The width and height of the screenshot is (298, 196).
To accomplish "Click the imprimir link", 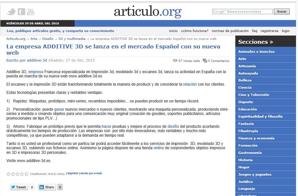I will click(x=73, y=173).
